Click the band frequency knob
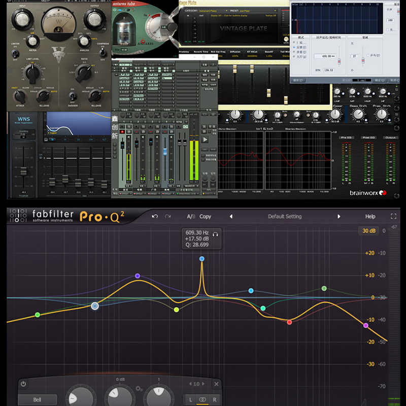This screenshot has height=406, width=406. (x=80, y=396)
